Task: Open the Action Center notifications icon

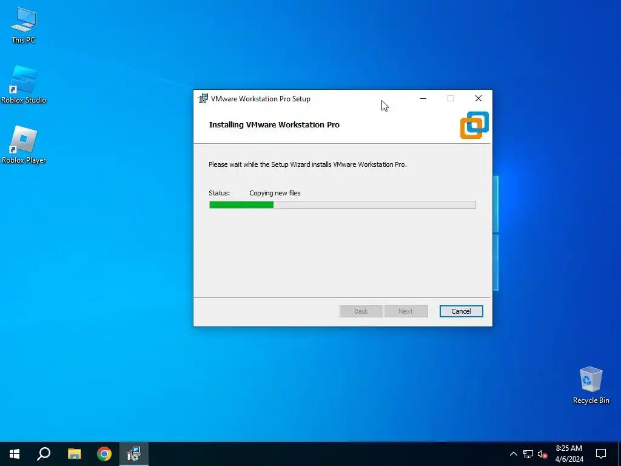Action: (601, 454)
